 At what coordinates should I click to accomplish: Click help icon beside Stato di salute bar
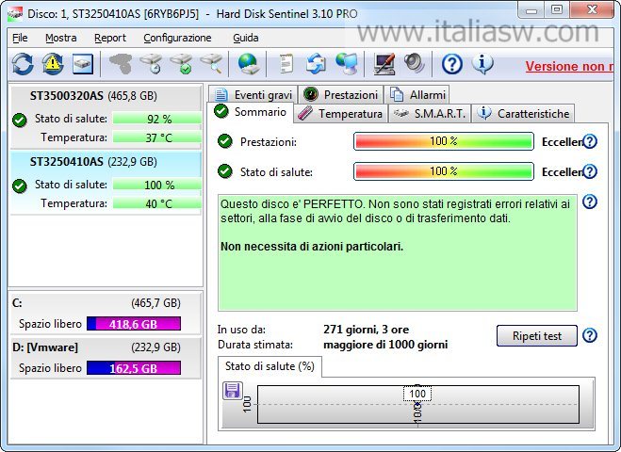(590, 171)
